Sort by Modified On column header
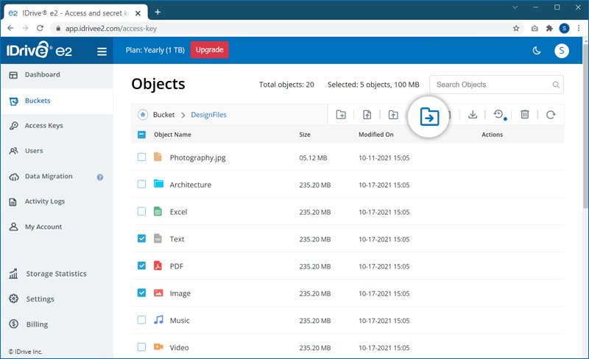The width and height of the screenshot is (589, 359). (x=376, y=135)
